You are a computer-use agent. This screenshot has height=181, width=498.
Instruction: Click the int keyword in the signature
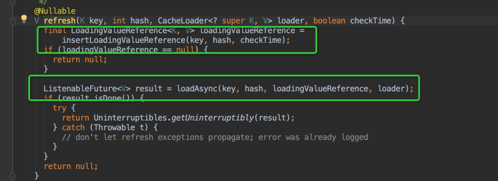(x=119, y=21)
